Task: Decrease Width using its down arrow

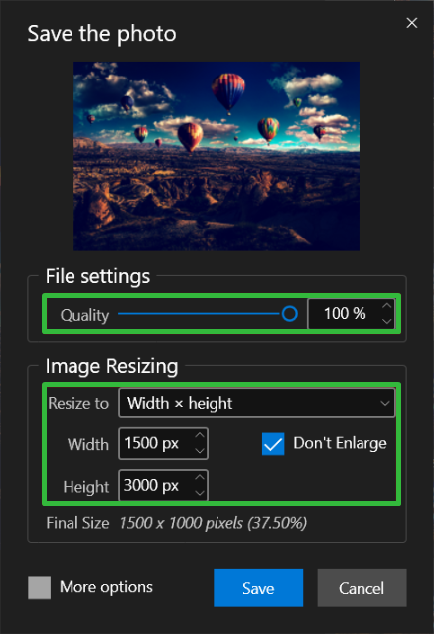Action: pos(200,451)
